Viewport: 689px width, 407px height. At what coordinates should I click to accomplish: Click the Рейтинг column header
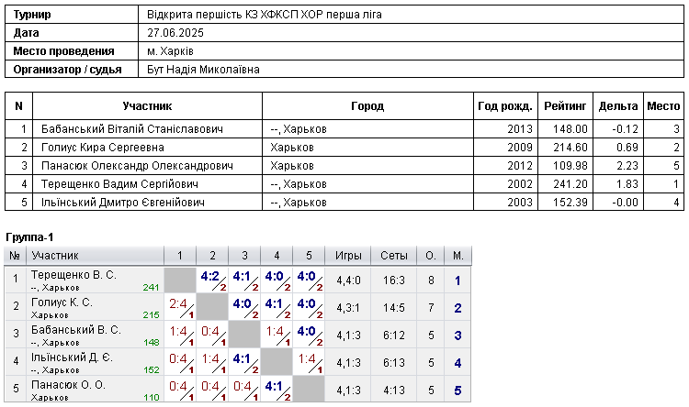[565, 106]
